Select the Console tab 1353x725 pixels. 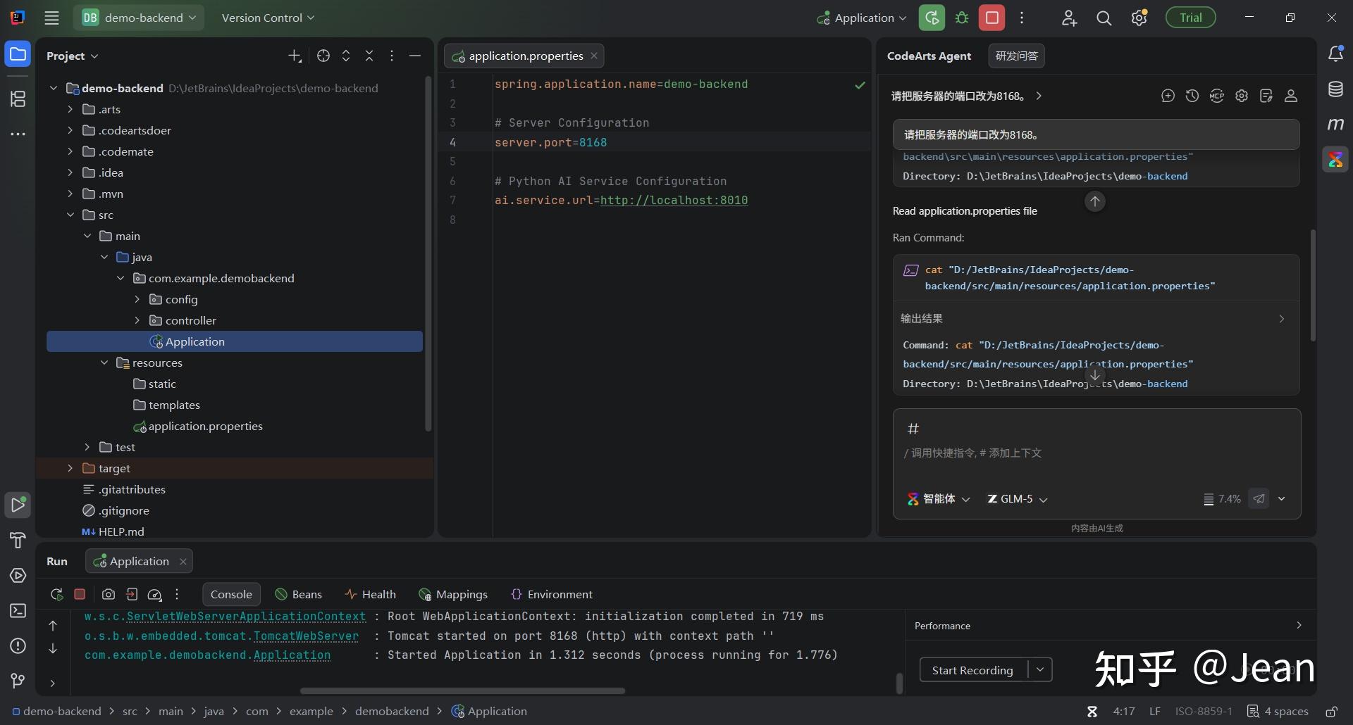pyautogui.click(x=231, y=594)
